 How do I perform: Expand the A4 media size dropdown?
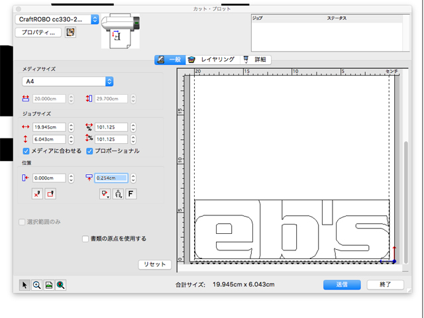click(x=109, y=81)
